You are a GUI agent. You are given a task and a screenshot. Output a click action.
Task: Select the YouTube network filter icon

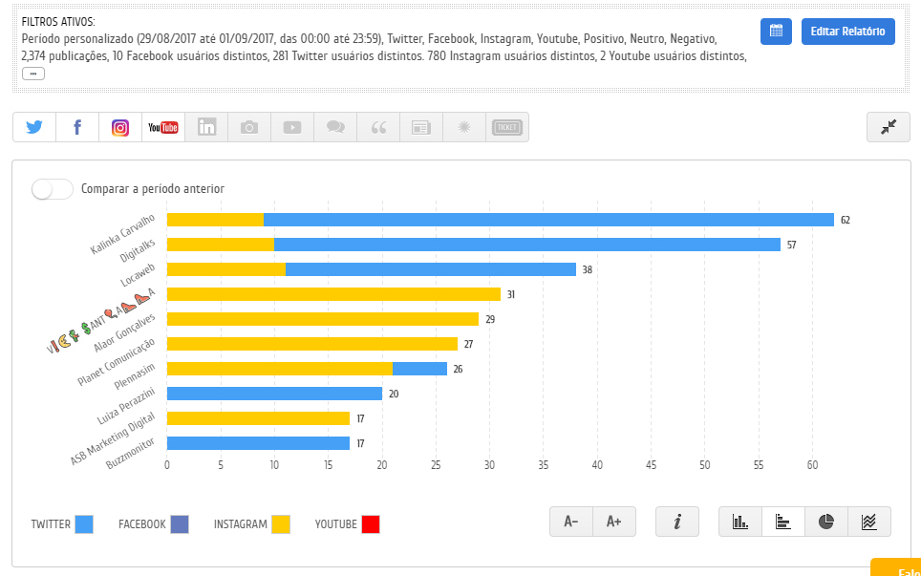click(163, 127)
